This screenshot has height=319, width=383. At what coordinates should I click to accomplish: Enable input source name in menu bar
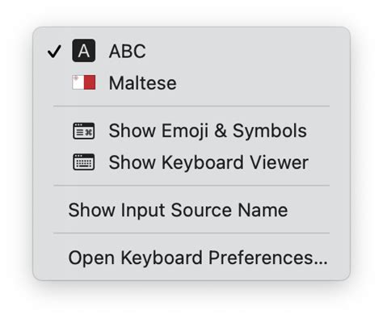[191, 210]
